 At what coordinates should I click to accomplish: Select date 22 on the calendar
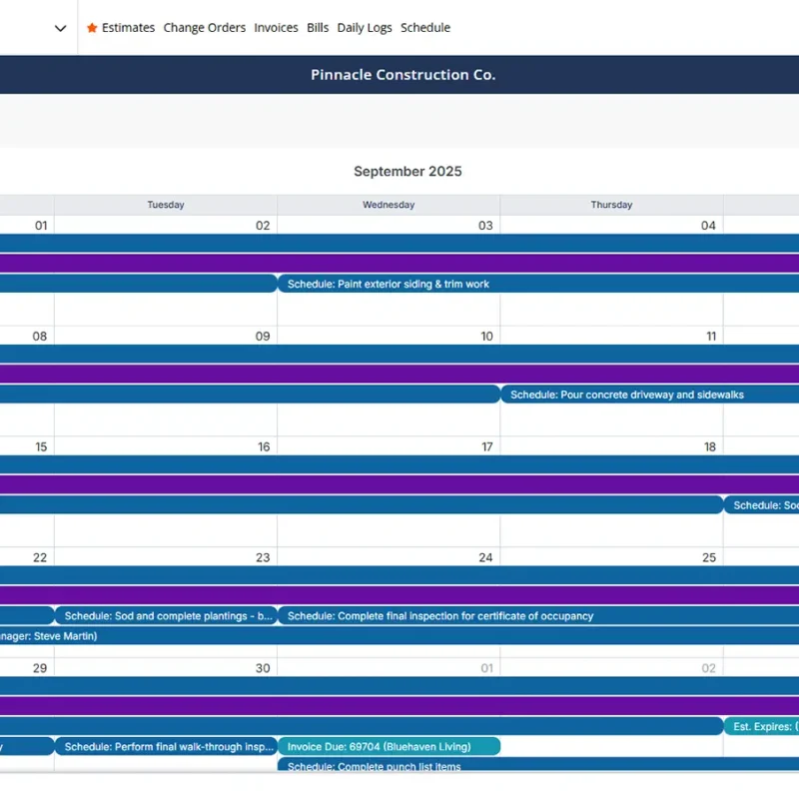[40, 557]
